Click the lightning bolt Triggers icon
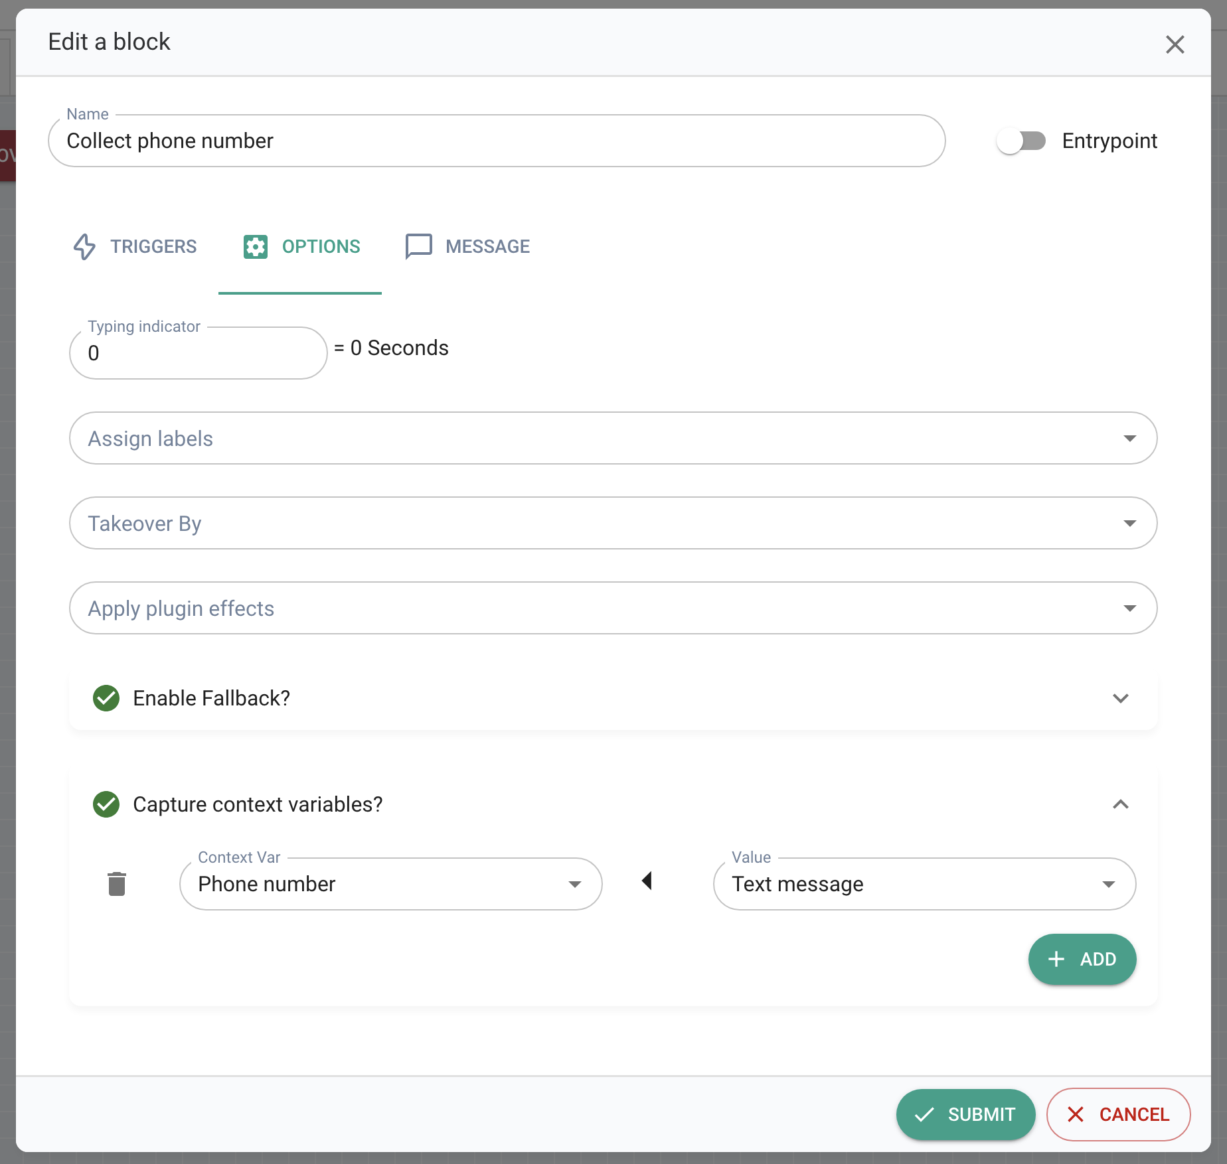1227x1164 pixels. click(84, 247)
